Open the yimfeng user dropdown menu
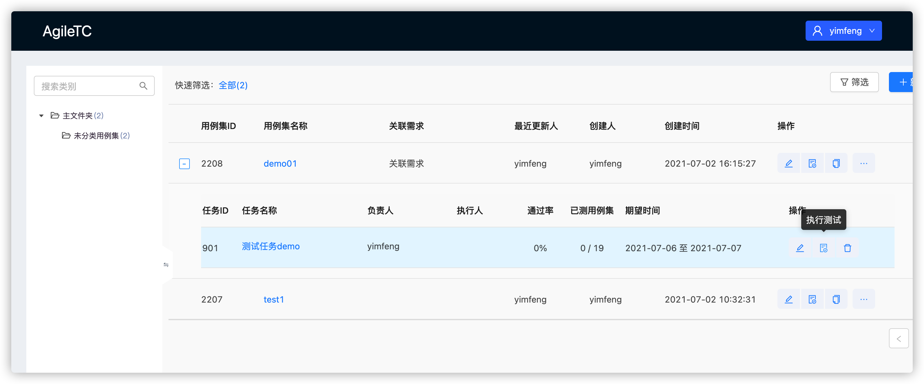 pyautogui.click(x=844, y=31)
